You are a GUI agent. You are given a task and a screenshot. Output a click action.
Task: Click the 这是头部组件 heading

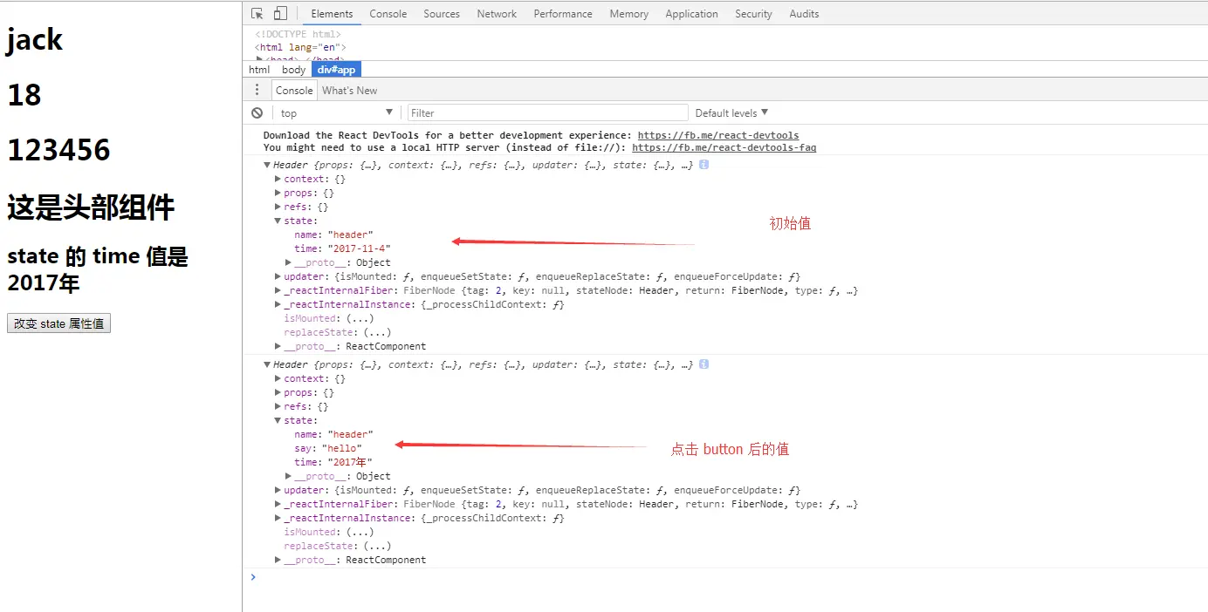click(91, 207)
